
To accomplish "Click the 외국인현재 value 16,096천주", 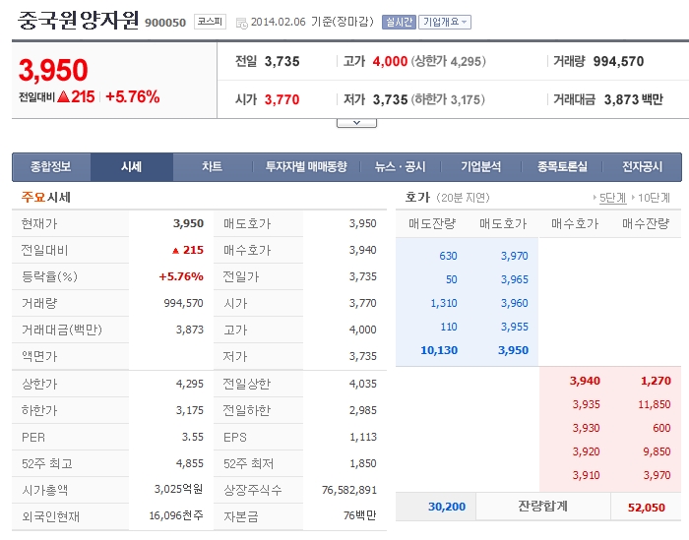I will coord(176,515).
